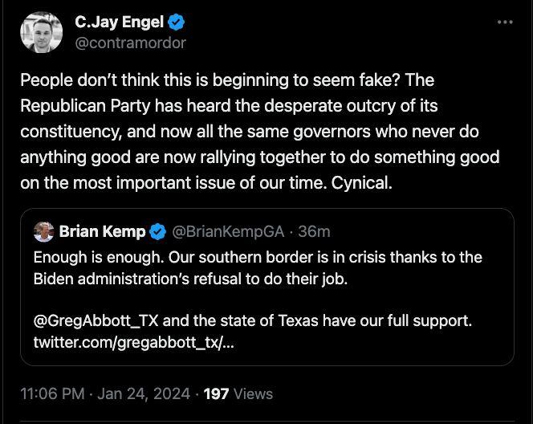Click the 11:06 PM time in the tweet footer
The image size is (533, 424).
(51, 393)
